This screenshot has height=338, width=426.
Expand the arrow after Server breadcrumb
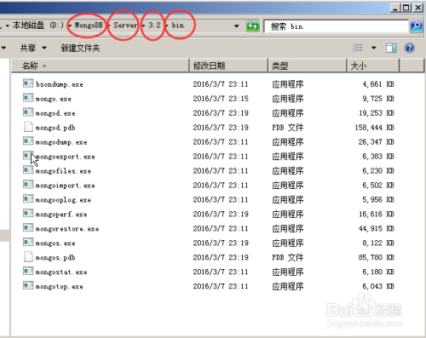144,26
